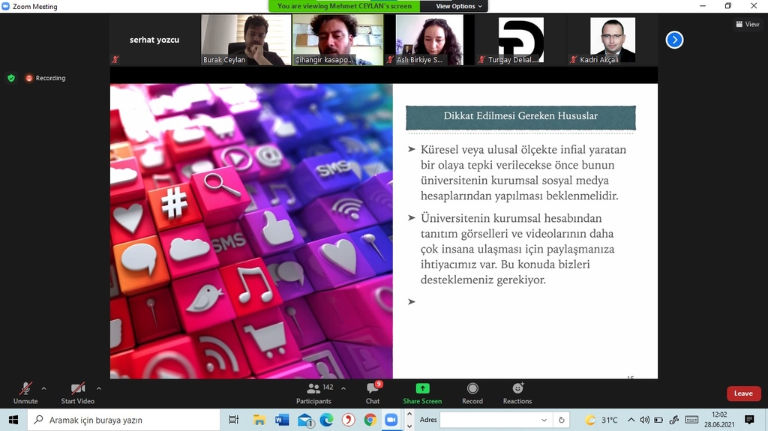Click muted mic icon on Kadri Akçalı tile
Screen dimensions: 768x431
pyautogui.click(x=573, y=60)
